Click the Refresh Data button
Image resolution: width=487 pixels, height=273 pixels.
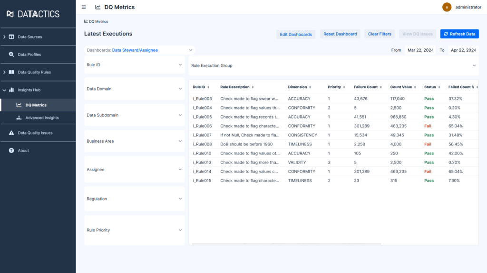[459, 34]
